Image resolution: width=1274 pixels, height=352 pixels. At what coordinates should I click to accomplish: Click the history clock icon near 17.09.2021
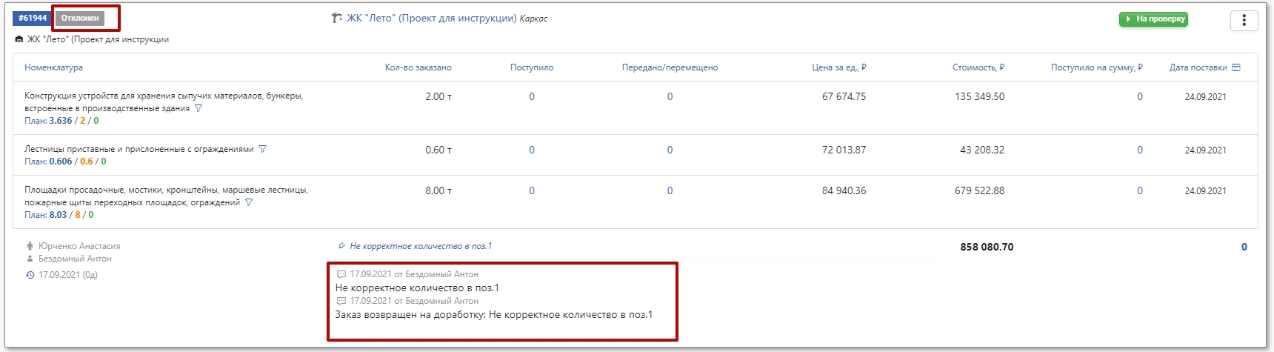30,275
